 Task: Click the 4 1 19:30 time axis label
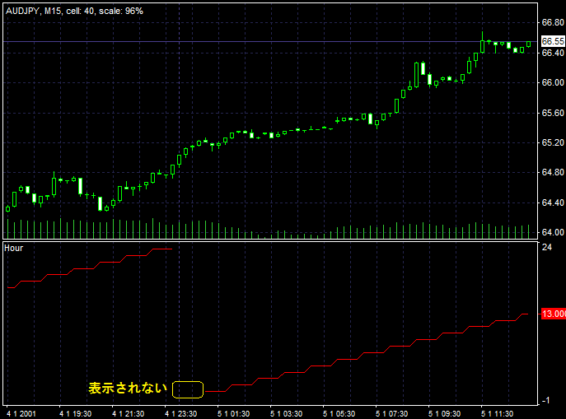pos(76,413)
